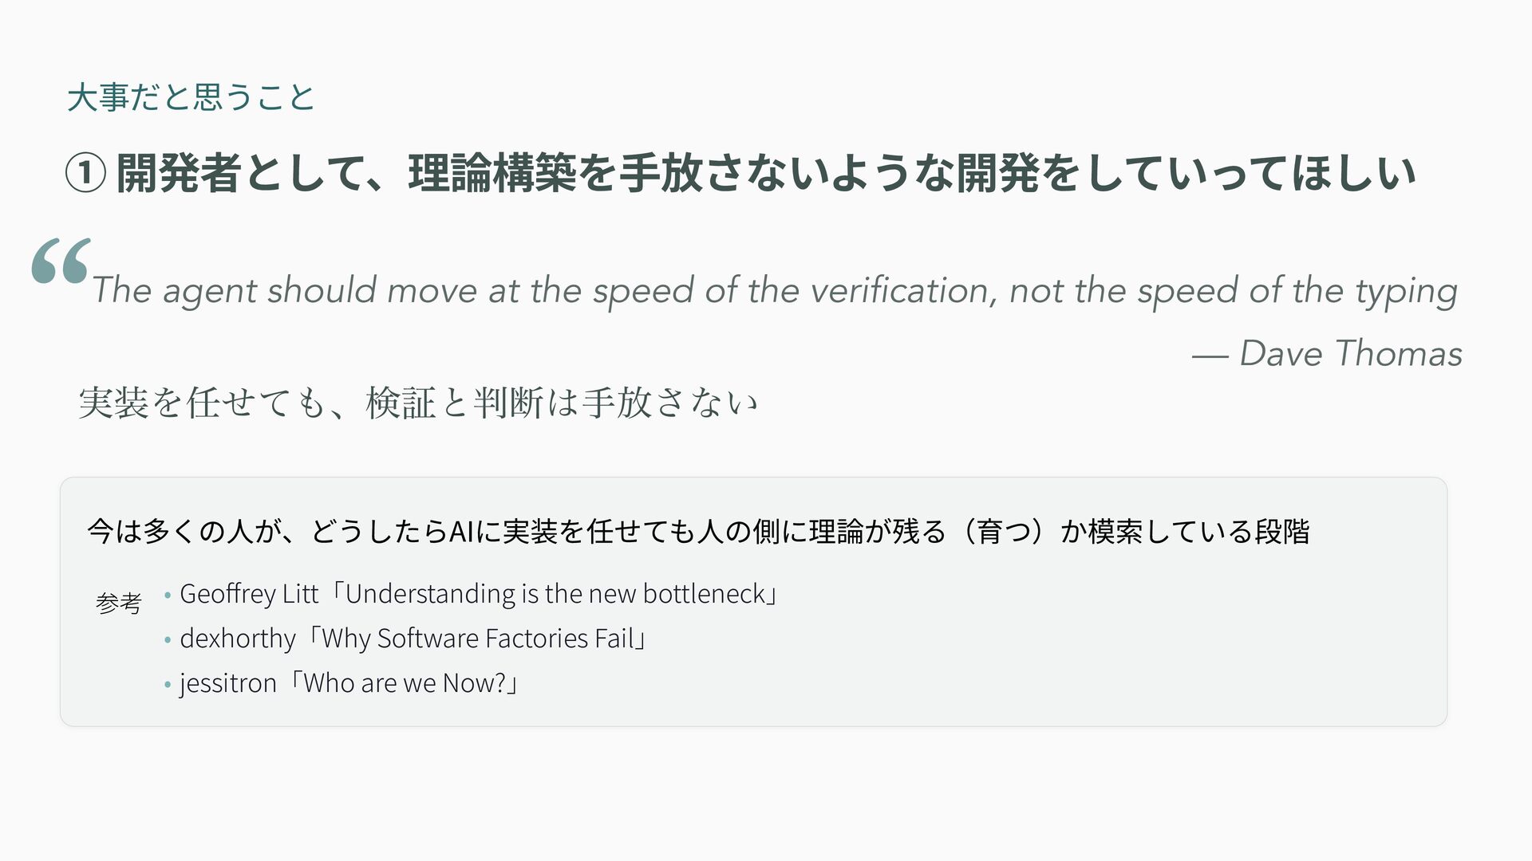Click the bullet before jessitron
The image size is (1532, 861).
coord(167,685)
